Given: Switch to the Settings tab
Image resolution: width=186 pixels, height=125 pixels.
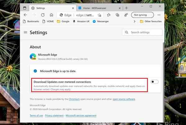Looking at the screenshot, I should [53, 8].
